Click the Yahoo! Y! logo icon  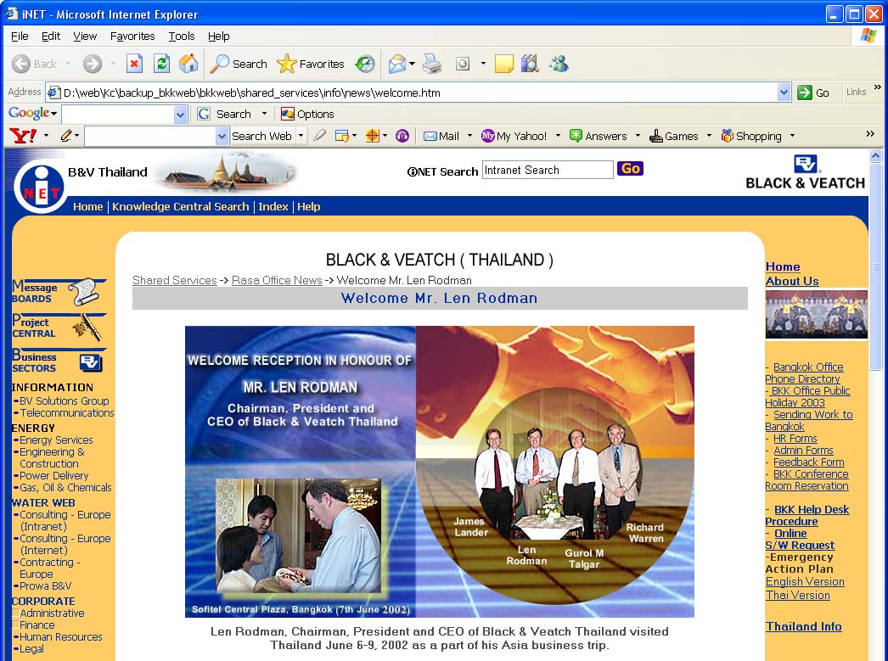(23, 136)
